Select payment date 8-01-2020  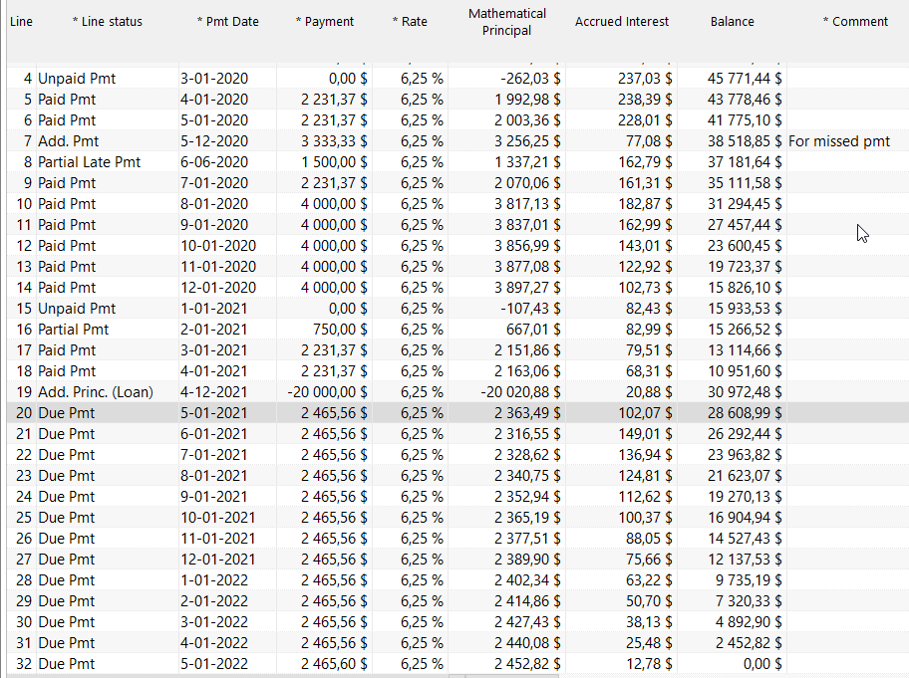coord(227,204)
